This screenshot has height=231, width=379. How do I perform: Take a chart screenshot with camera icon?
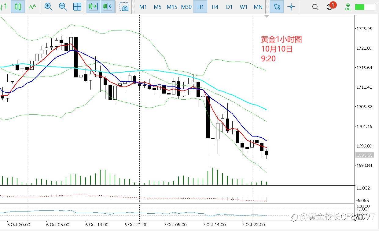tap(124, 7)
